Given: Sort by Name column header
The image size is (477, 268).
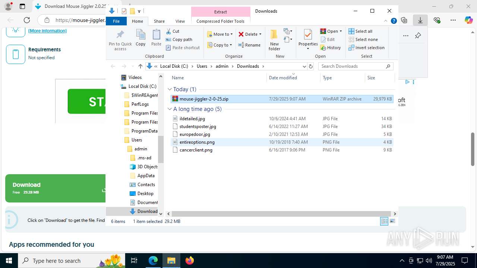Looking at the screenshot, I should click(x=218, y=78).
